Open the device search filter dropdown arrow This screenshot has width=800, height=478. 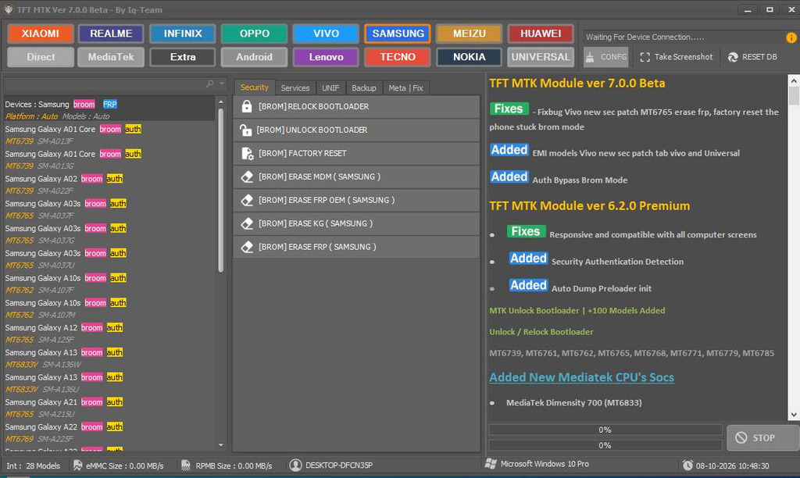coord(221,84)
